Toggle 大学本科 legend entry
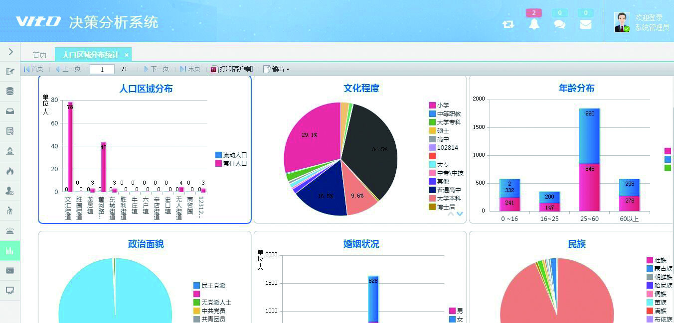The height and width of the screenshot is (323, 674). click(445, 199)
